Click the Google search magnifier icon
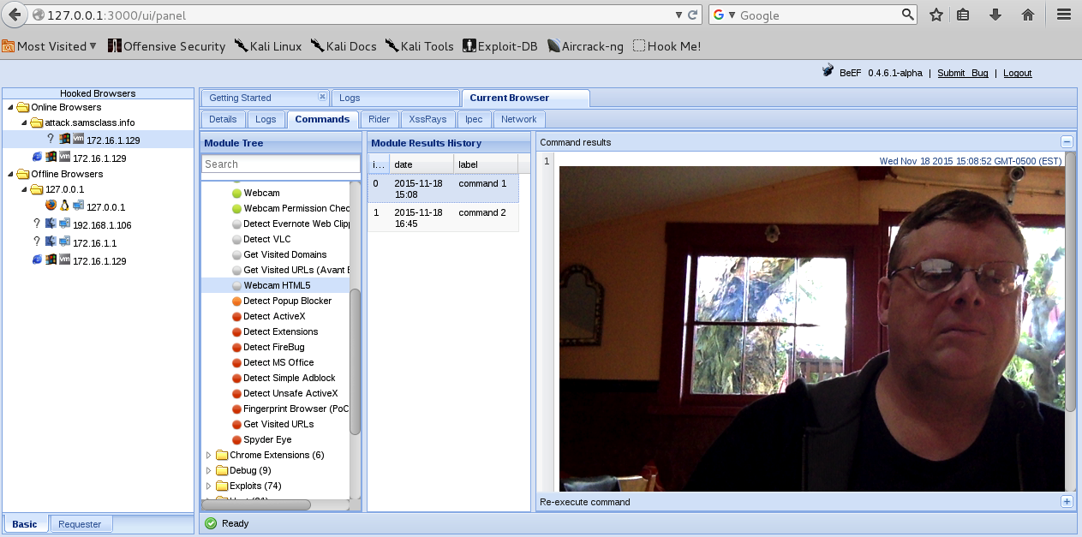This screenshot has height=537, width=1082. tap(908, 15)
